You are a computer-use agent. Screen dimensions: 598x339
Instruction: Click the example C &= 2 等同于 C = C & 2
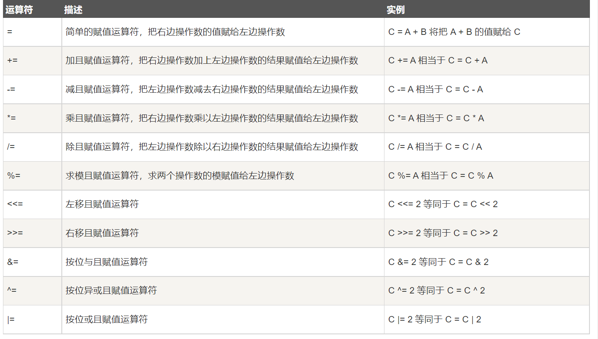[438, 262]
